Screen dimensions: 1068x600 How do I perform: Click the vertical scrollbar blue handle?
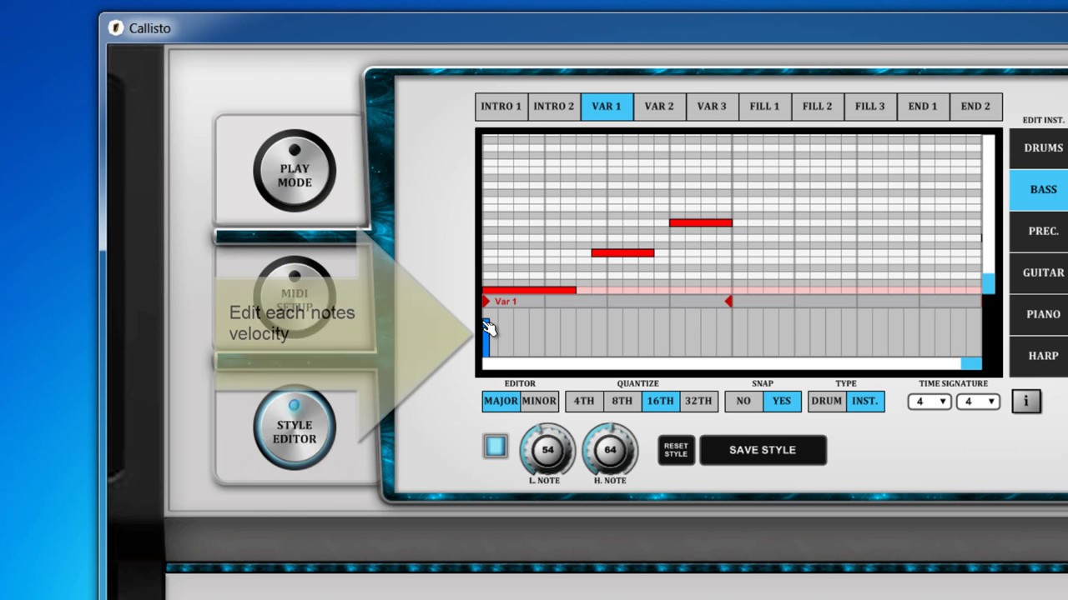click(989, 283)
